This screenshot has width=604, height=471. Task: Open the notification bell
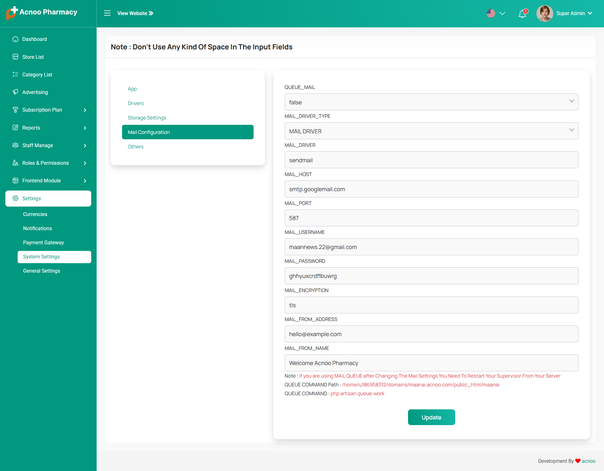(522, 14)
